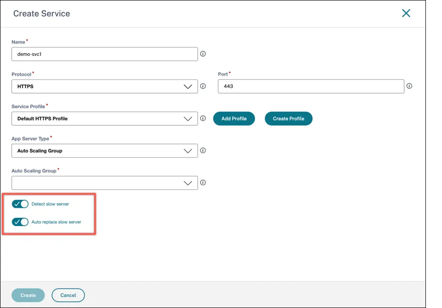Viewport: 442px width, 308px height.
Task: Open the Protocol HTTPS dropdown
Action: click(104, 86)
